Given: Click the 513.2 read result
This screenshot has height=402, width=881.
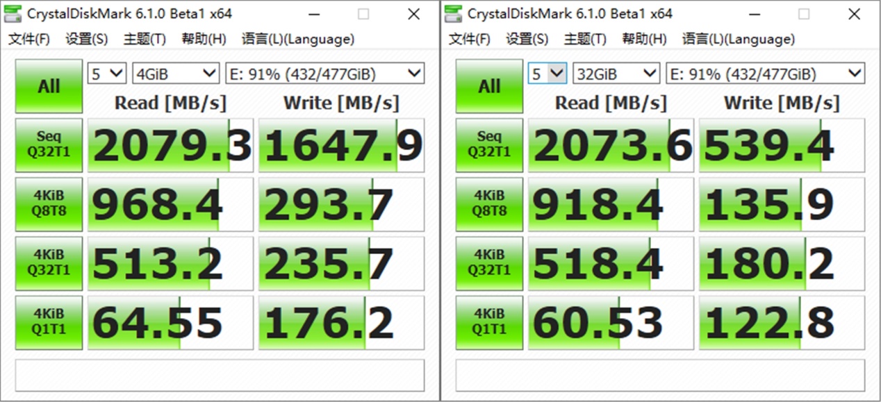Looking at the screenshot, I should [170, 263].
